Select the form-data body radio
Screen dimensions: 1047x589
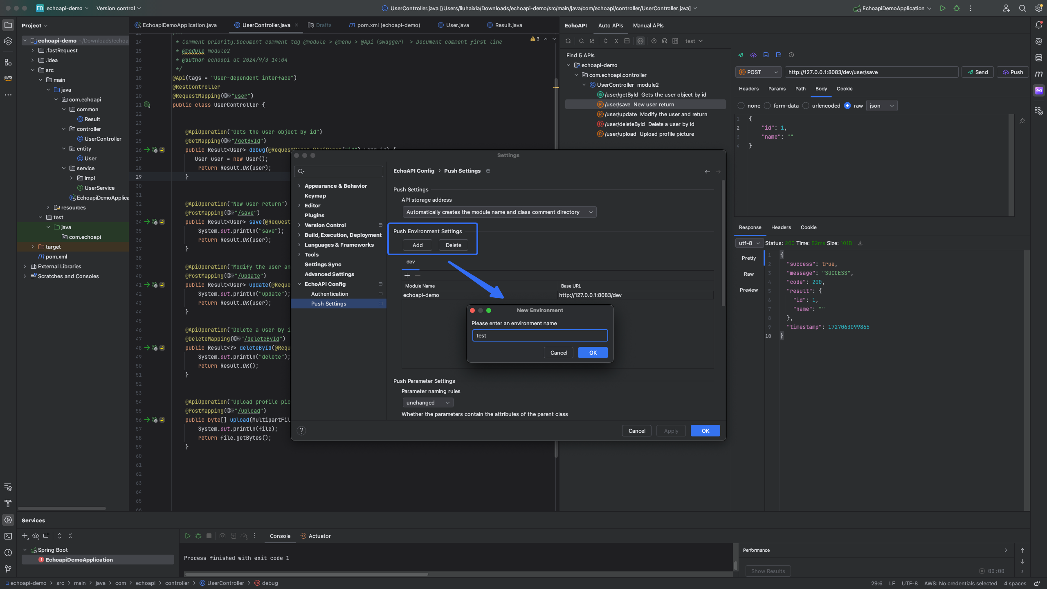[767, 106]
